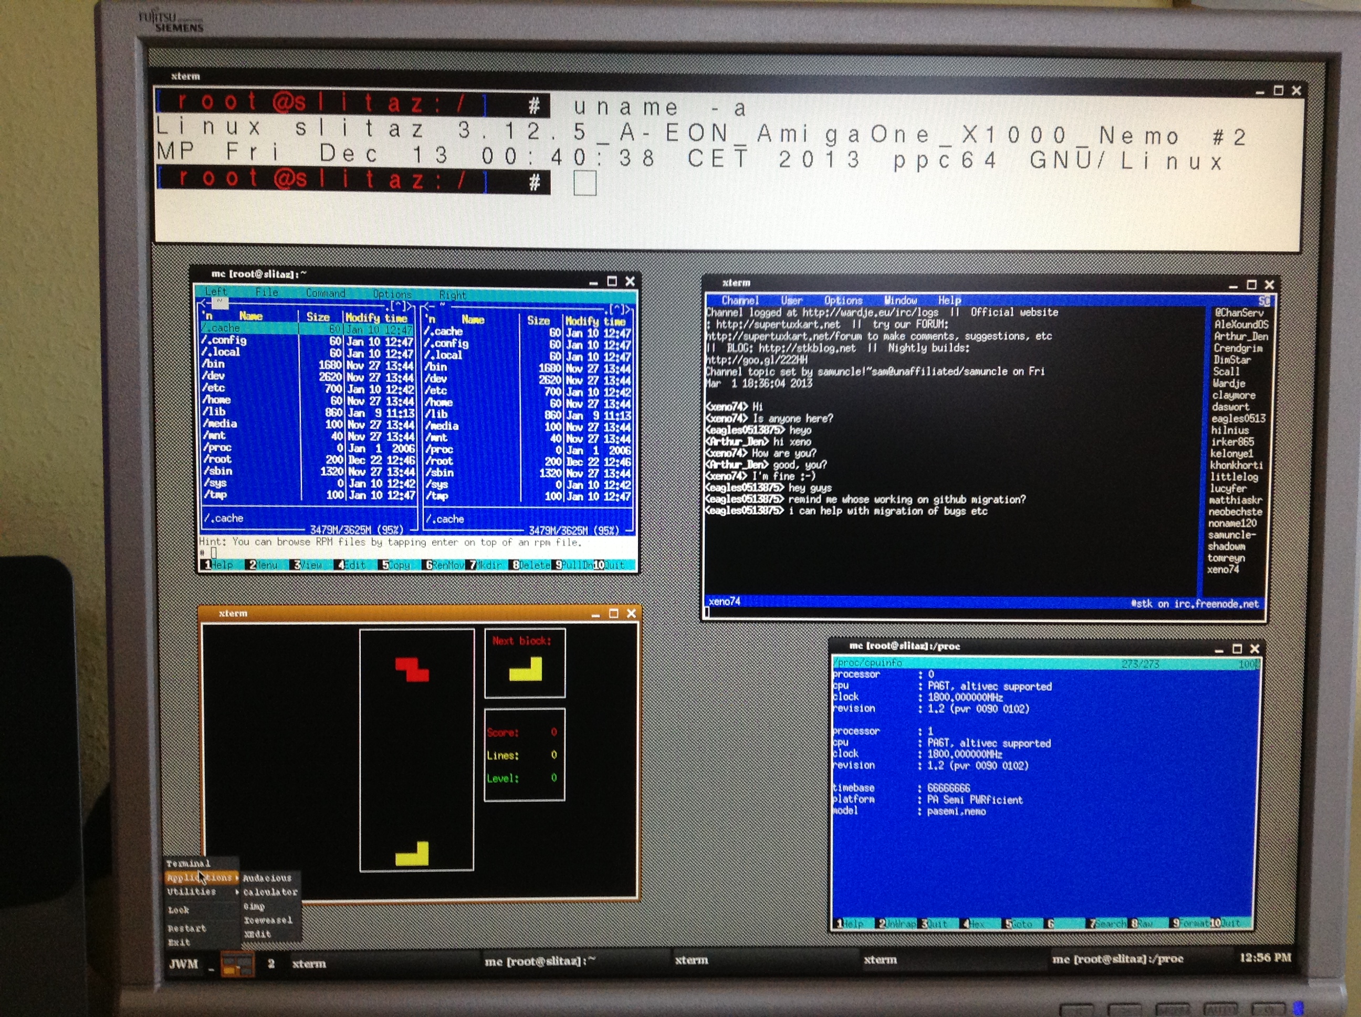
Task: Open Iceweasel from the submenu
Action: [268, 920]
